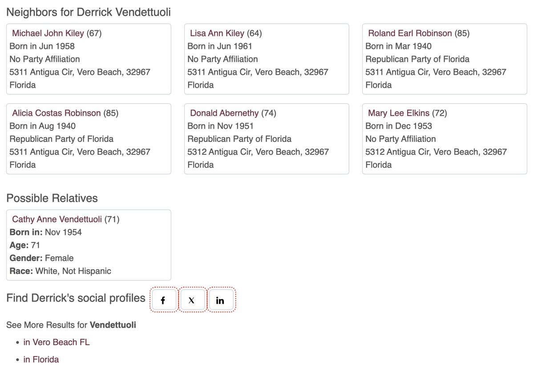The image size is (534, 371).
Task: Click the Facebook social profile icon
Action: [163, 300]
